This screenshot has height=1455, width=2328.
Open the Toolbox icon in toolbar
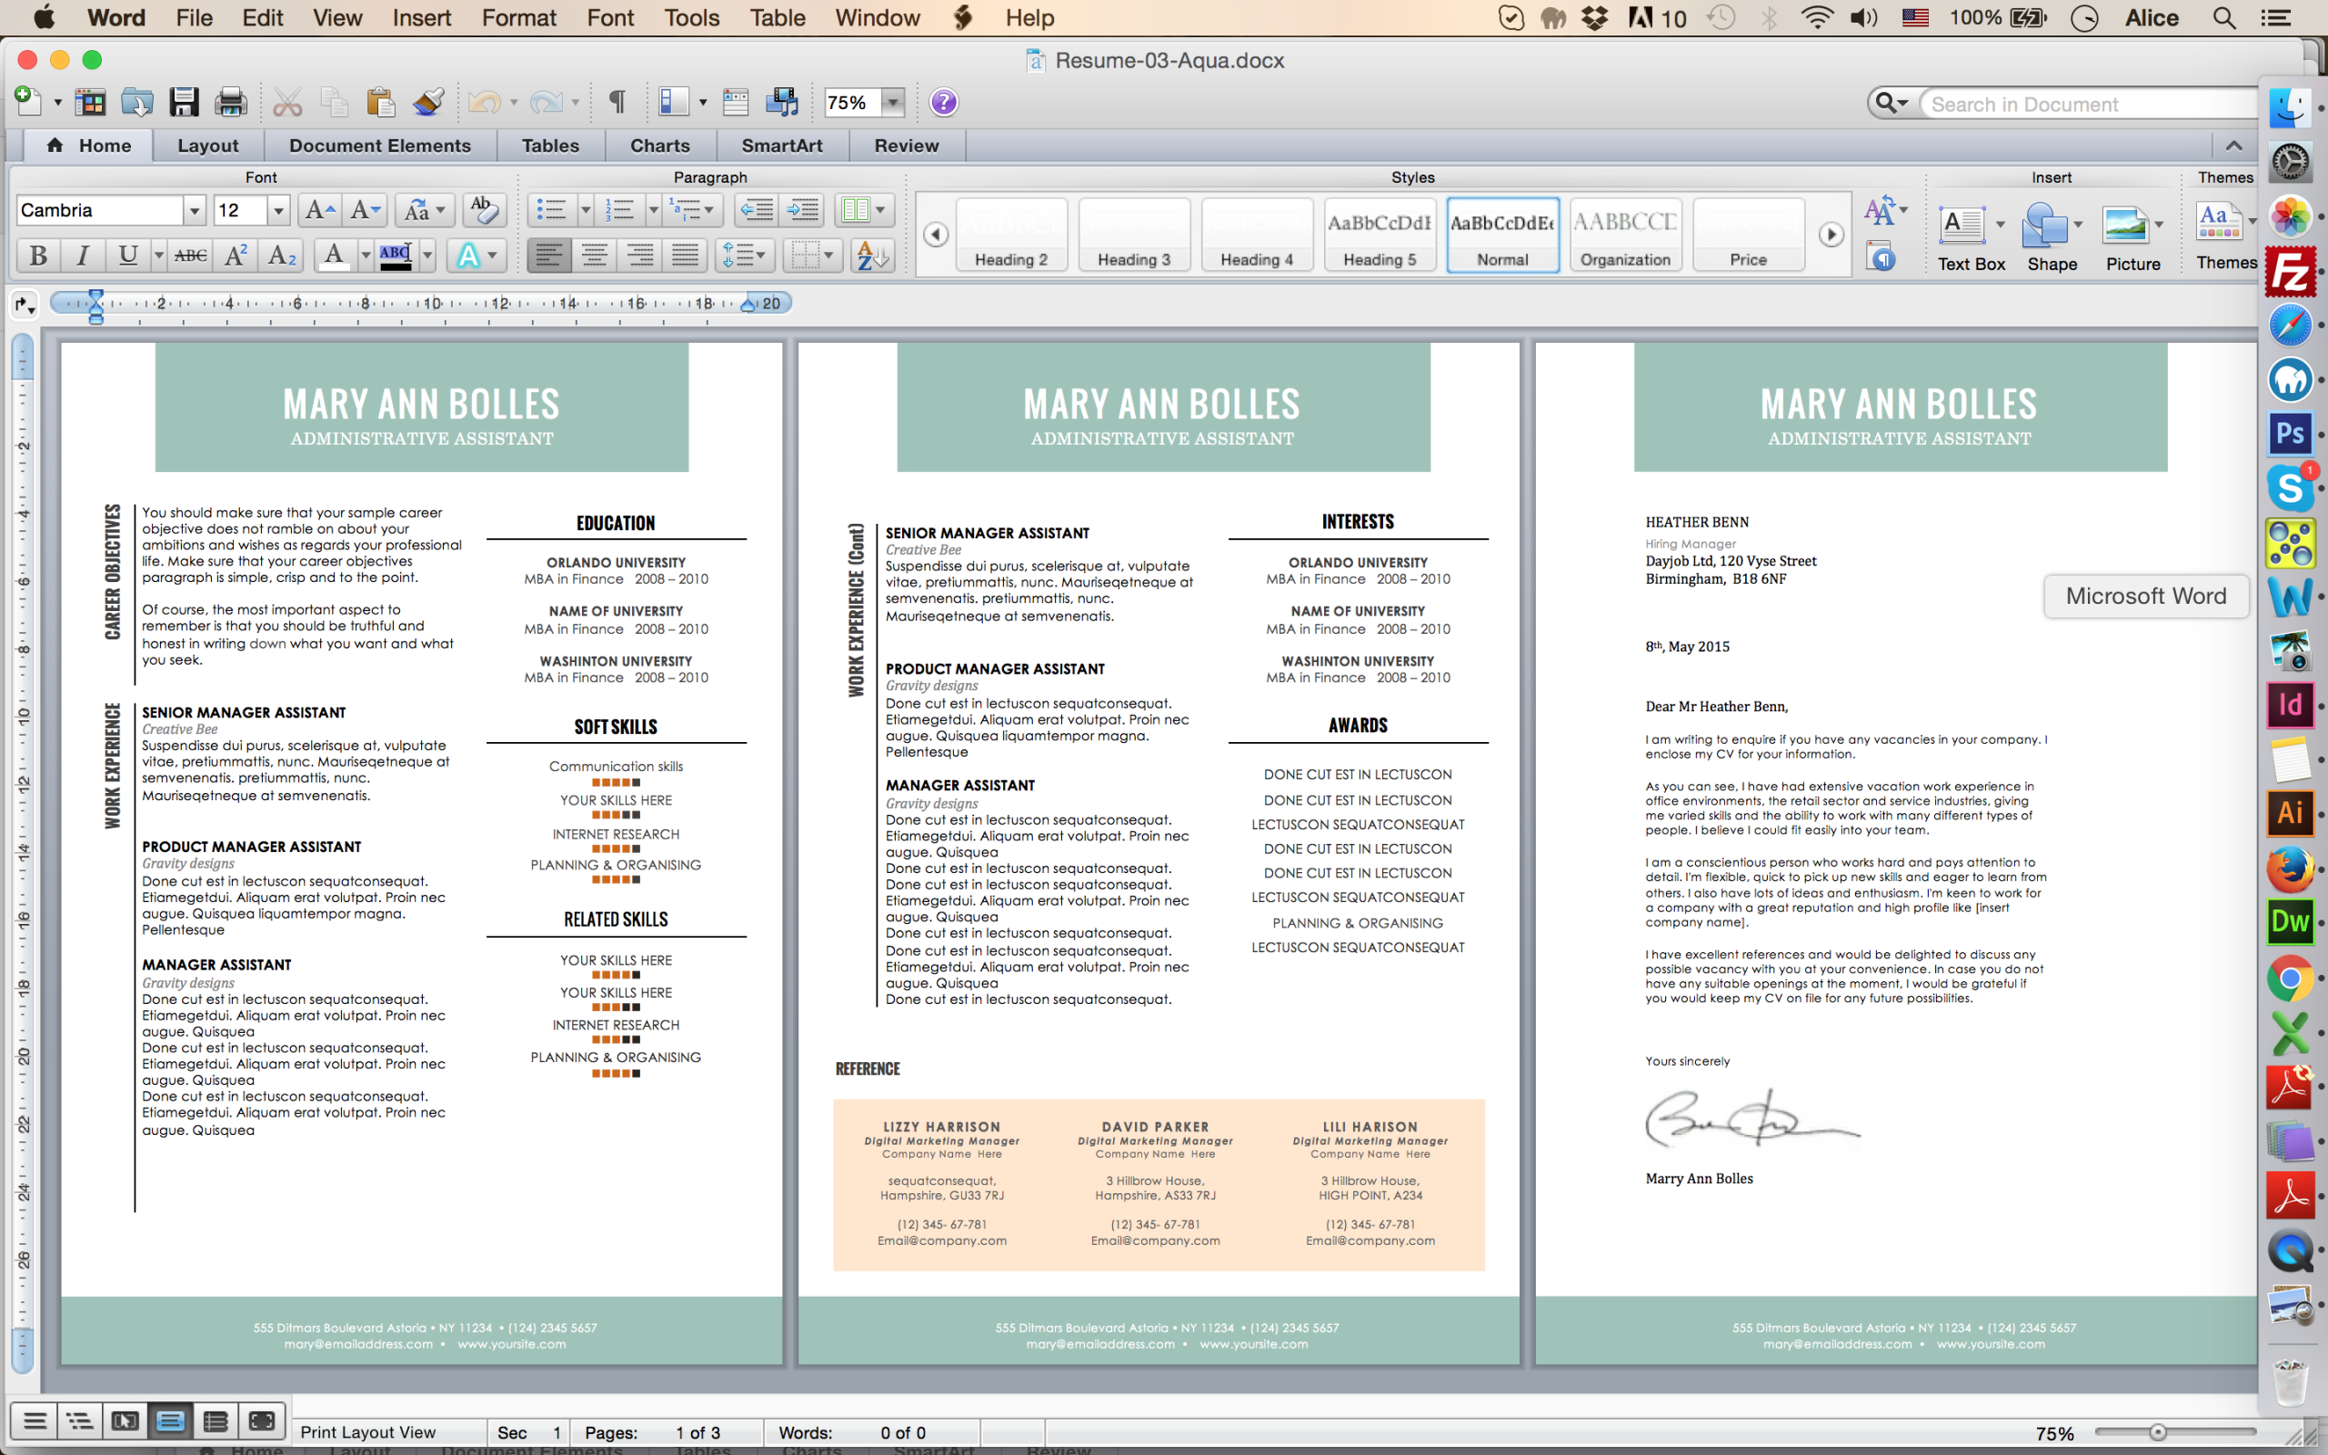point(736,102)
